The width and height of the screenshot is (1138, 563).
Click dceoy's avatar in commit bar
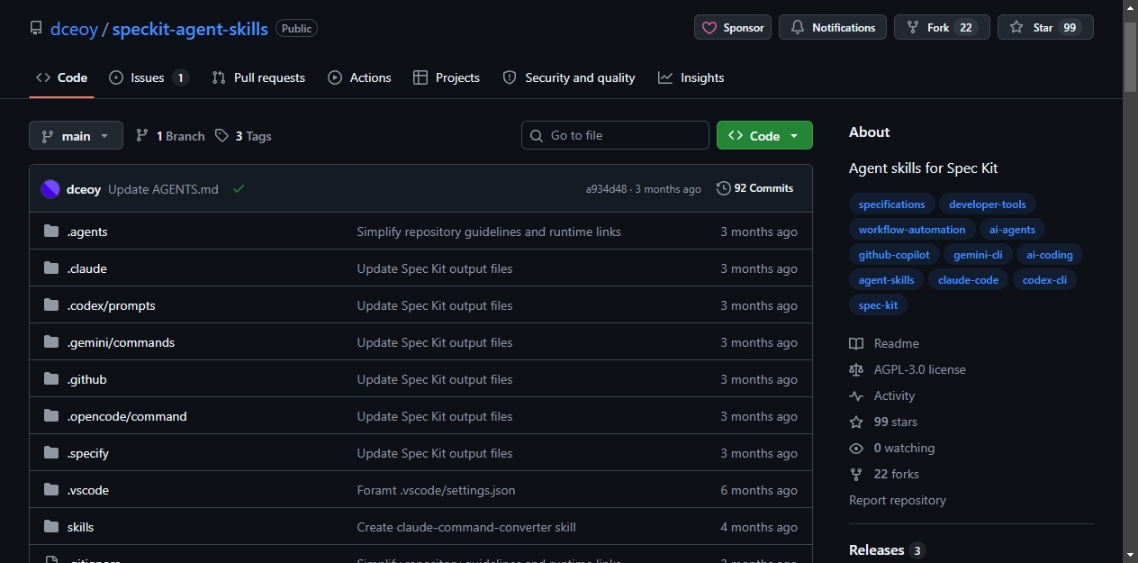point(50,189)
